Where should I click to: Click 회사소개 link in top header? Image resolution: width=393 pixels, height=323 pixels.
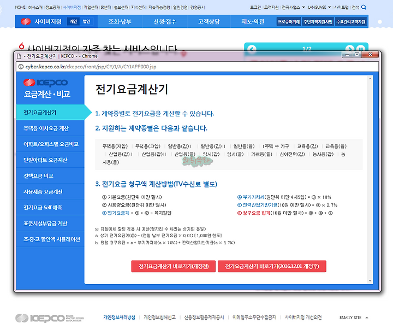pyautogui.click(x=35, y=7)
